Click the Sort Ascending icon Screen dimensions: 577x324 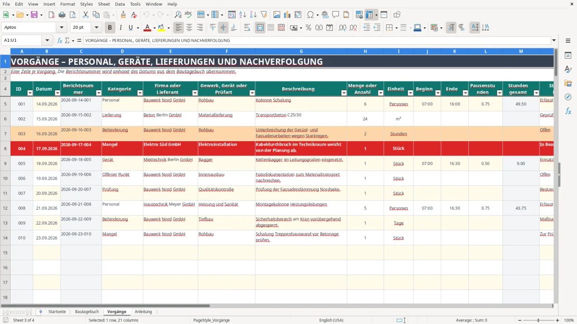(x=242, y=15)
